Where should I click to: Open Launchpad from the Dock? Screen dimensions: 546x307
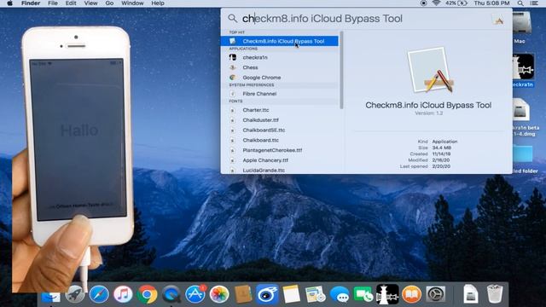tap(75, 294)
